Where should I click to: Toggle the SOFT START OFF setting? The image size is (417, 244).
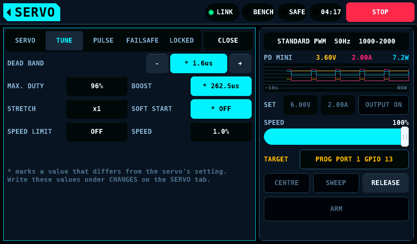coord(221,109)
